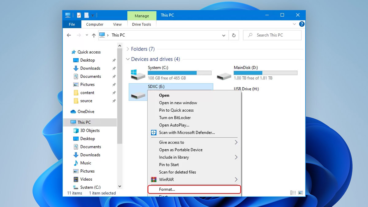368x207 pixels.
Task: Switch to Large icons view icon
Action: (x=301, y=193)
